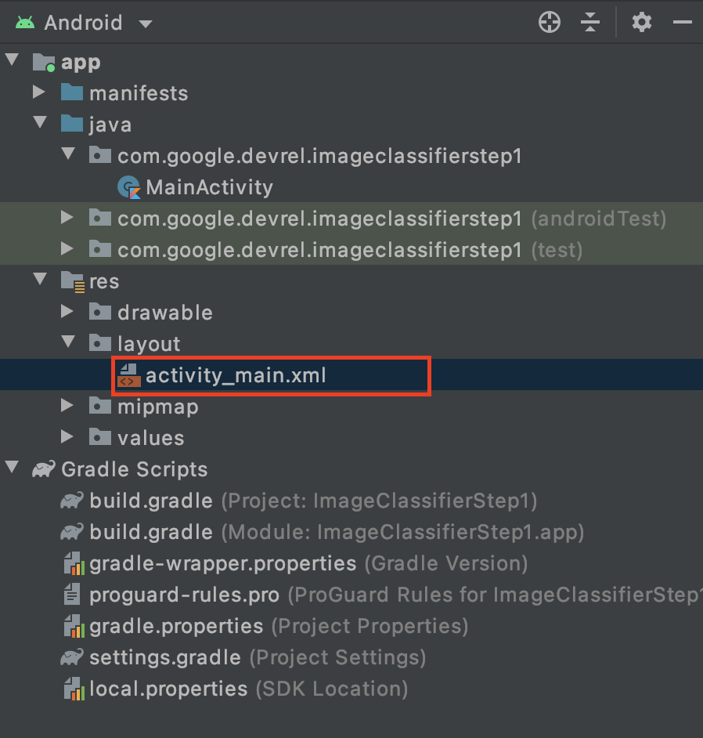Hide the project panel with minus icon

click(x=682, y=23)
